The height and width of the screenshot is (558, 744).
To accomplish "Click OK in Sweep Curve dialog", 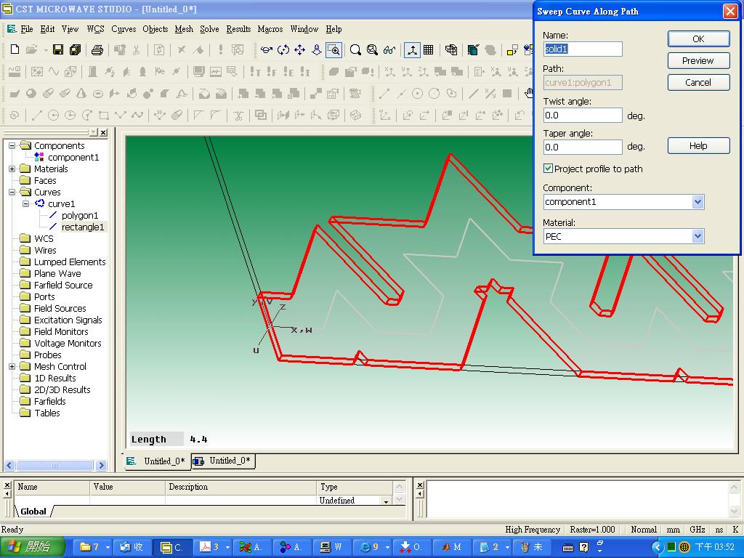I will coord(698,39).
